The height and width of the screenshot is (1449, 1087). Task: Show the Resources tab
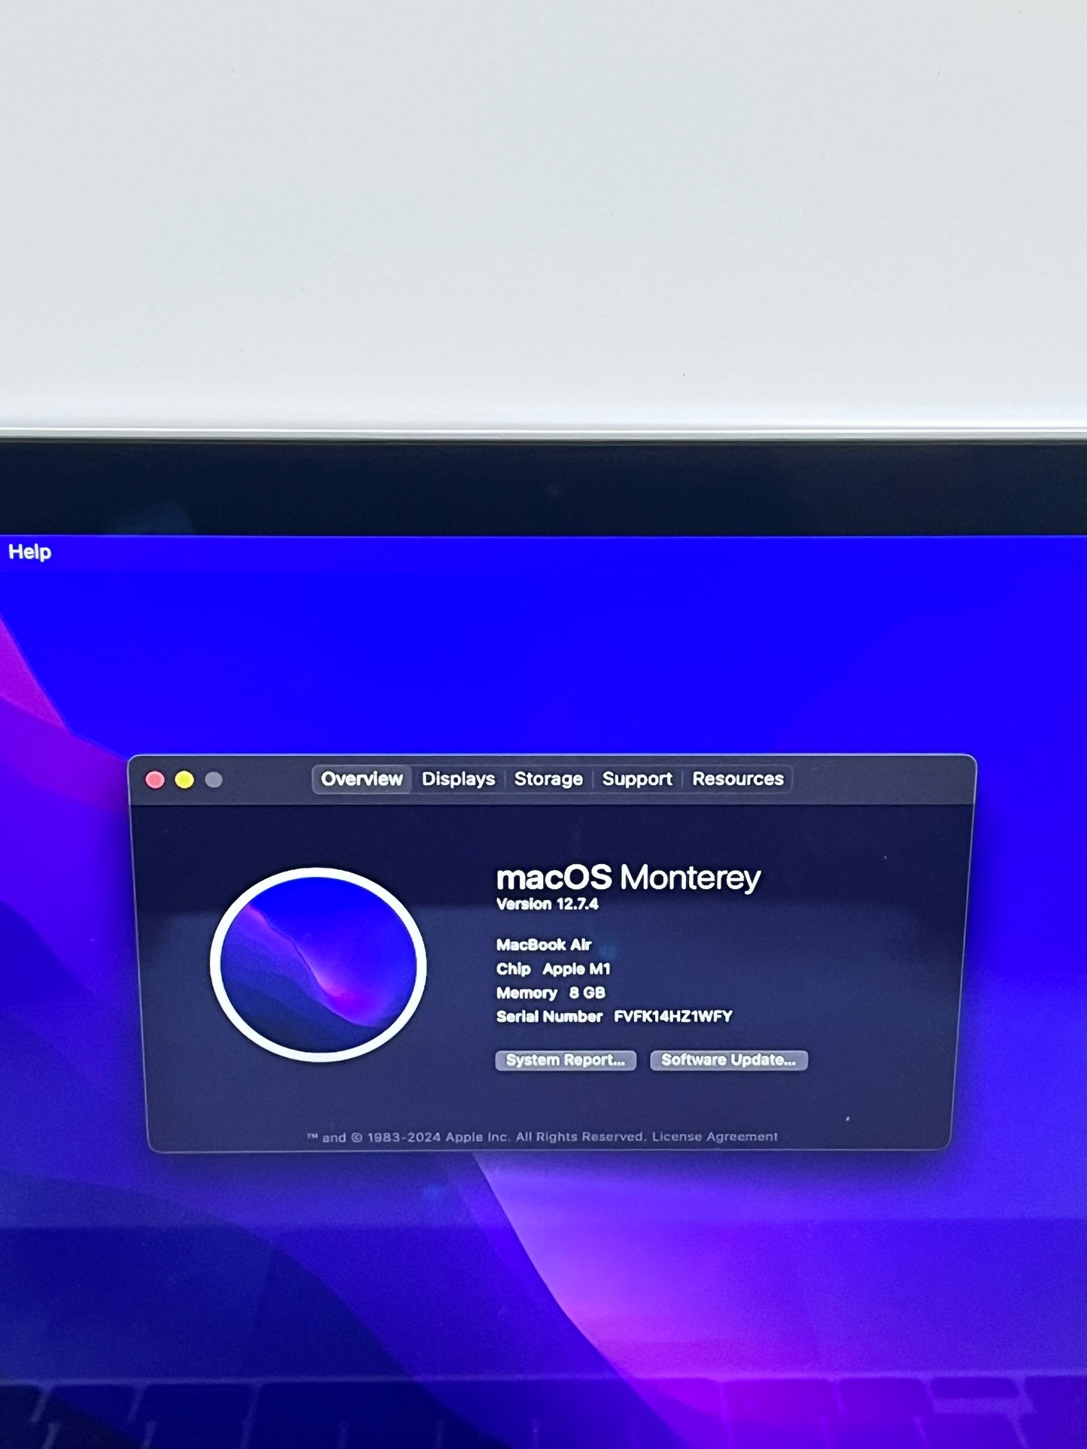pyautogui.click(x=738, y=779)
